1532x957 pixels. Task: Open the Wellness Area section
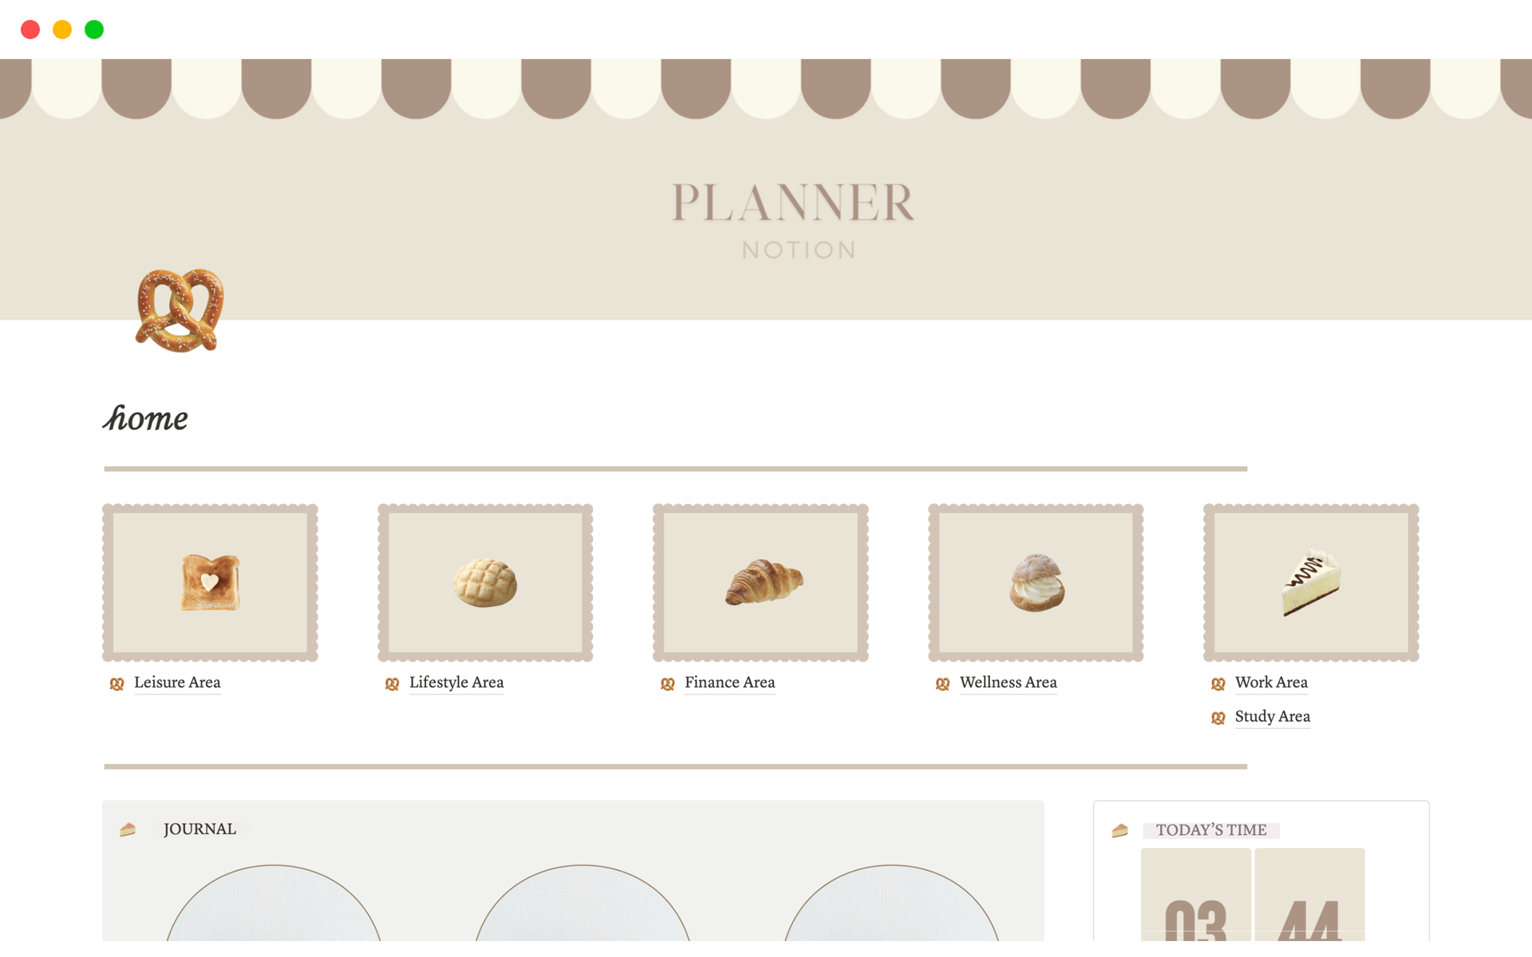[x=1006, y=681]
